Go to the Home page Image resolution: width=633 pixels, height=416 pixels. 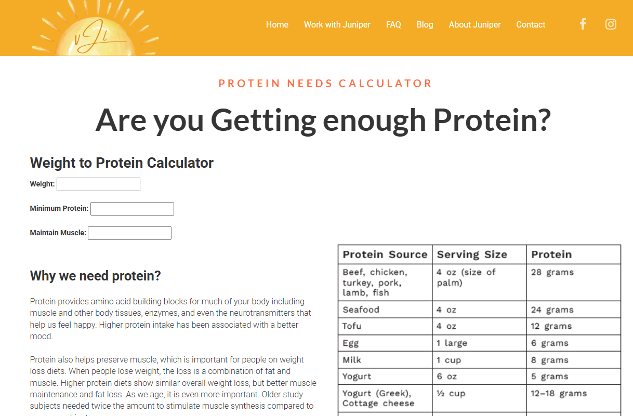pyautogui.click(x=277, y=24)
